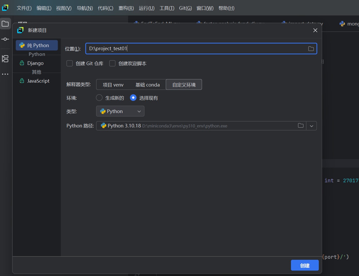The width and height of the screenshot is (359, 276).
Task: Open the 类型 Python dropdown
Action: (120, 111)
